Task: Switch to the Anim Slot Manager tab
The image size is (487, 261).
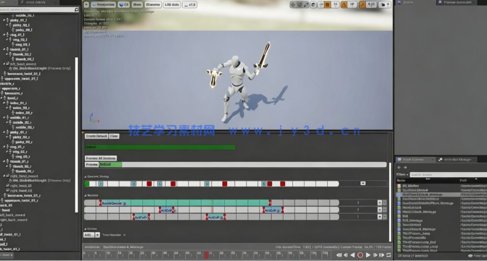Action: coord(454,160)
